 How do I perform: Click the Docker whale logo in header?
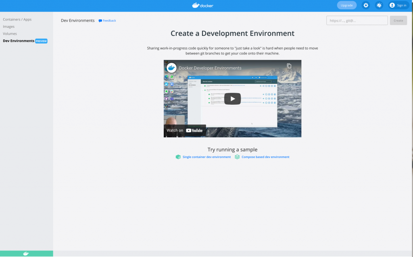point(202,5)
